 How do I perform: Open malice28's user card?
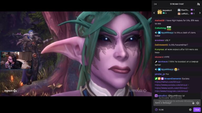point(159,20)
